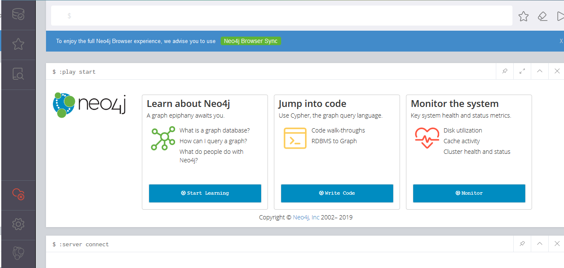The image size is (564, 268).
Task: Open the Neo4j, Inc copyright link
Action: 306,217
